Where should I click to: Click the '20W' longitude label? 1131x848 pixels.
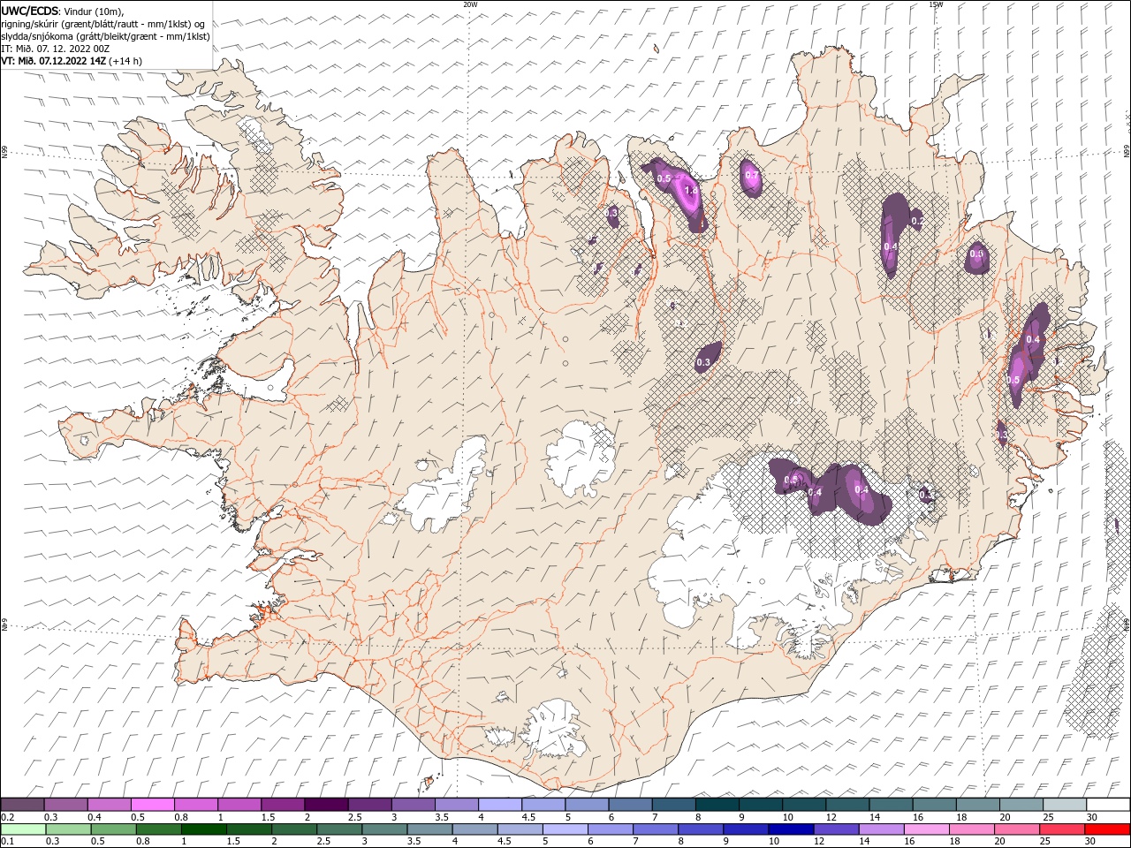click(x=470, y=4)
